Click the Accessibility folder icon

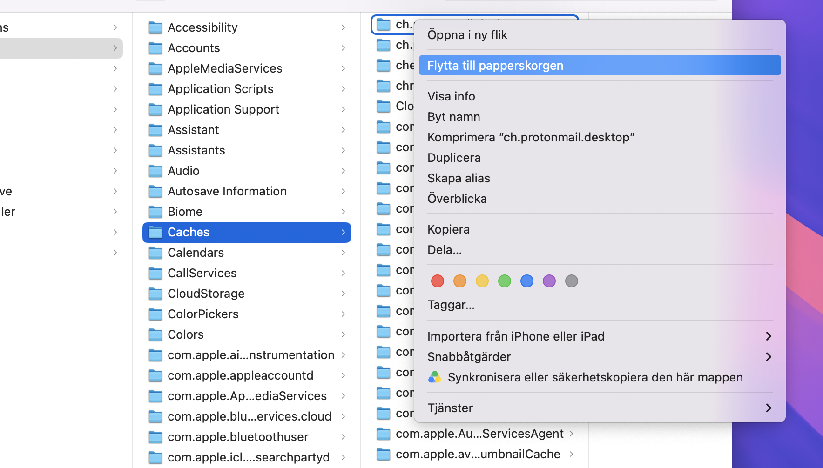tap(155, 28)
